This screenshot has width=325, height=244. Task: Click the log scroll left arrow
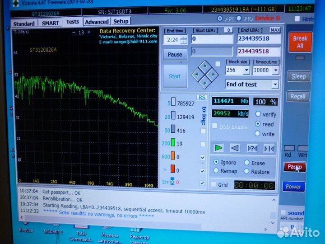pyautogui.click(x=21, y=217)
